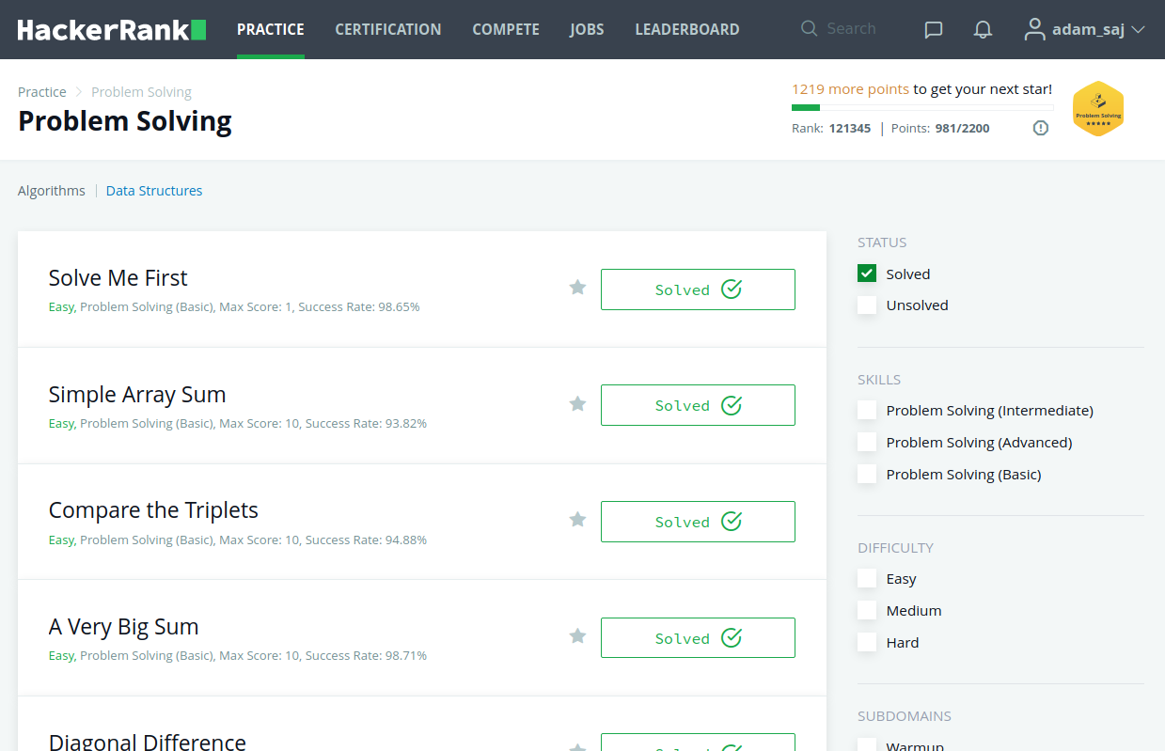
Task: Star the Simple Array Sum challenge
Action: click(577, 404)
